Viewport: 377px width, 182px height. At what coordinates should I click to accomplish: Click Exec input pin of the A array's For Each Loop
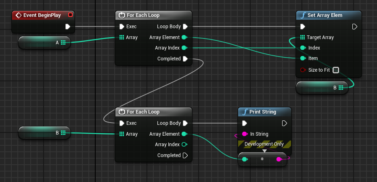pos(122,27)
